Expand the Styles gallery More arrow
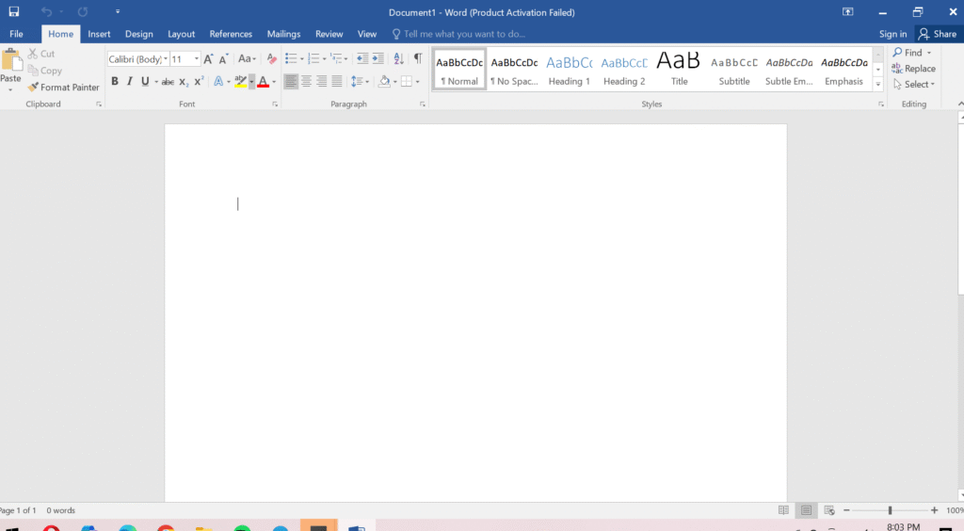Image resolution: width=964 pixels, height=531 pixels. coord(878,85)
